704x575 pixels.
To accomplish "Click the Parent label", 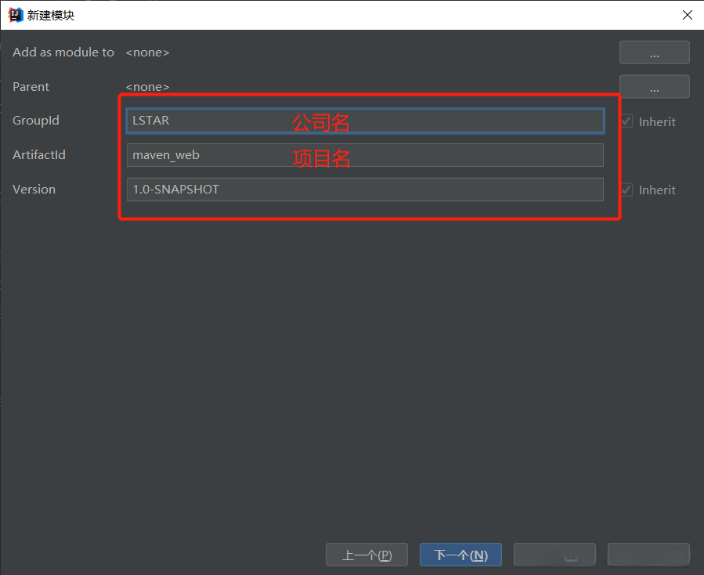I will point(31,87).
